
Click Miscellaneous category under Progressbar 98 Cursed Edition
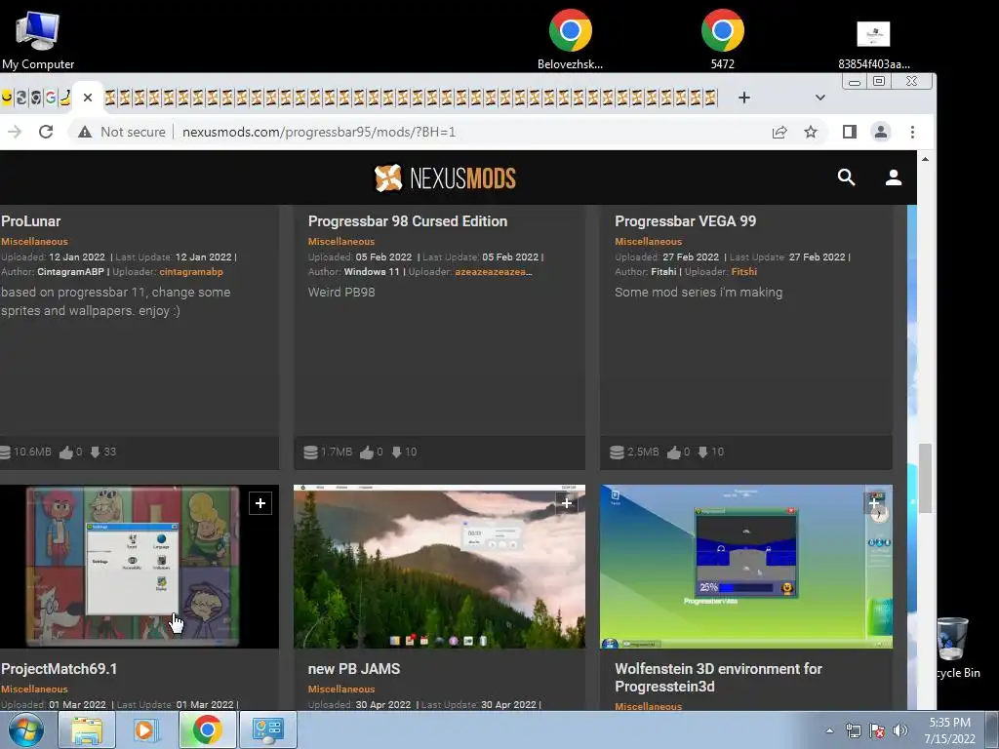[x=341, y=242]
